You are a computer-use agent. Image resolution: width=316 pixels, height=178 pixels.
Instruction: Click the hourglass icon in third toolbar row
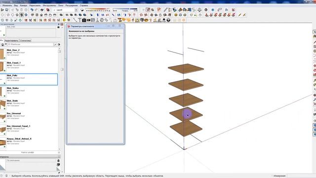pyautogui.click(x=119, y=20)
